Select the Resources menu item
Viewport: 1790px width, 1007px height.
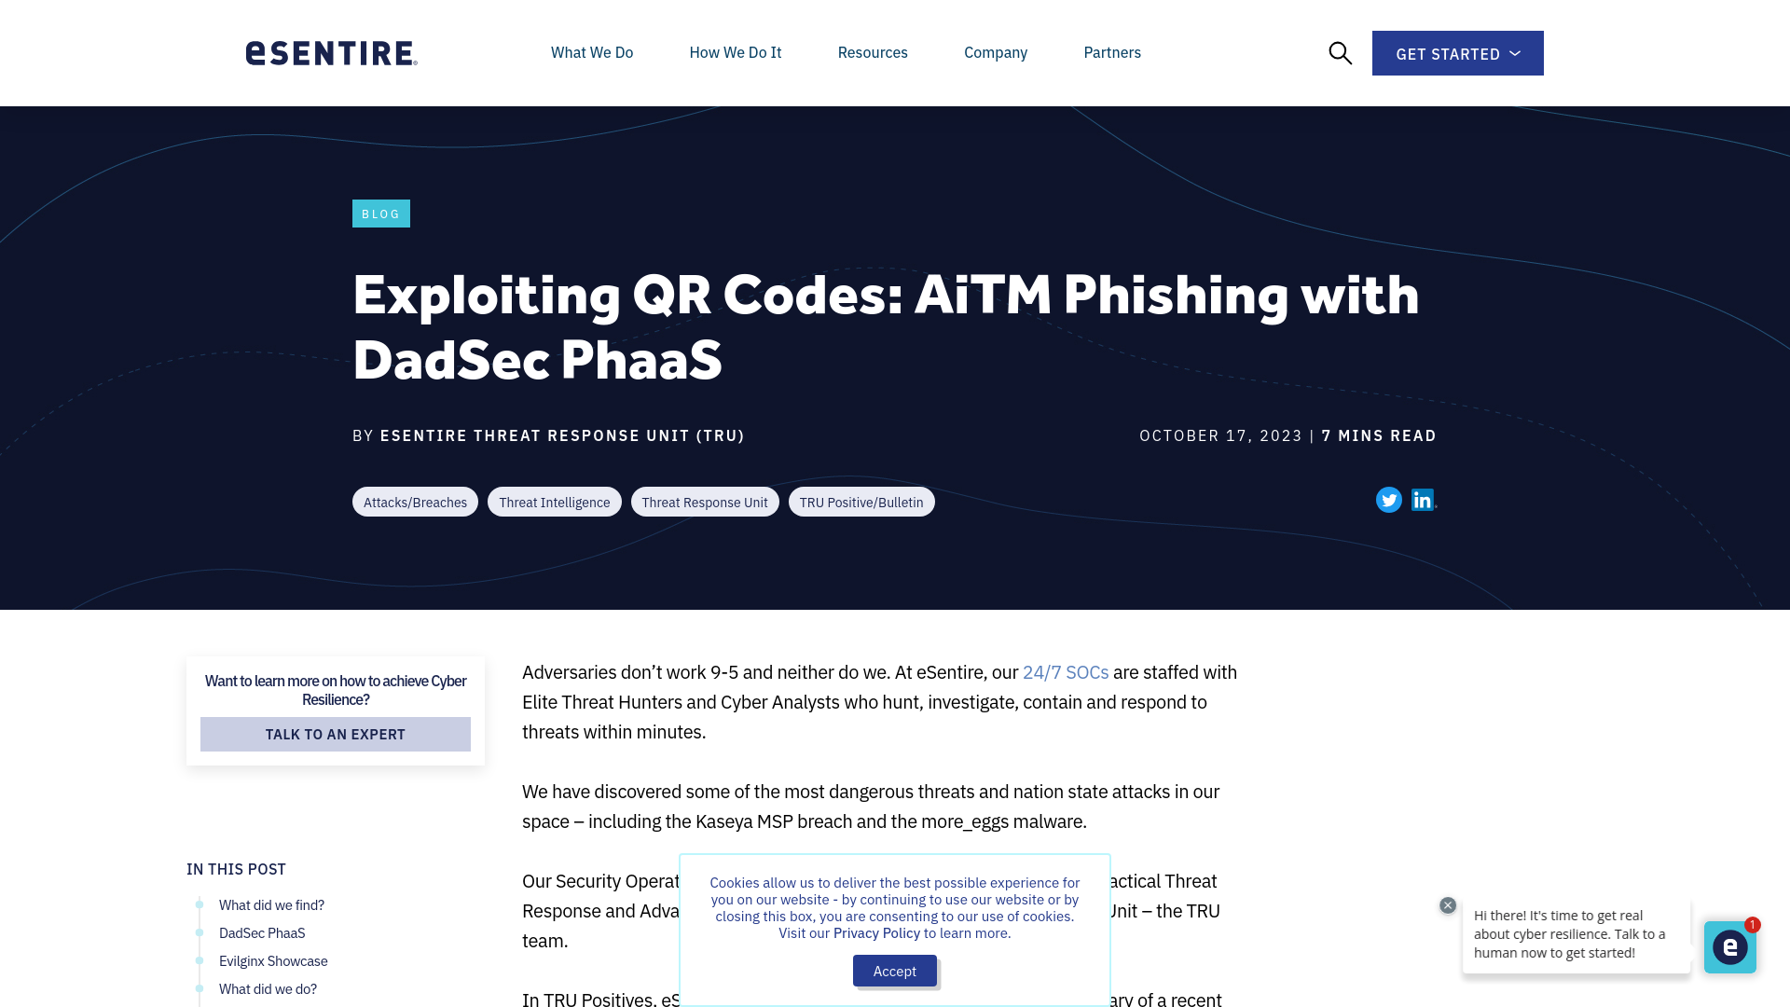pyautogui.click(x=873, y=51)
